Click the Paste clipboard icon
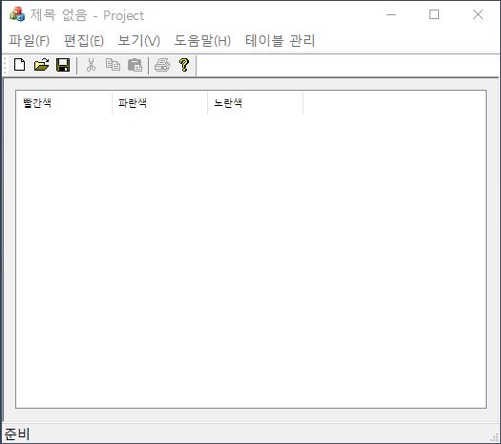 pos(135,65)
